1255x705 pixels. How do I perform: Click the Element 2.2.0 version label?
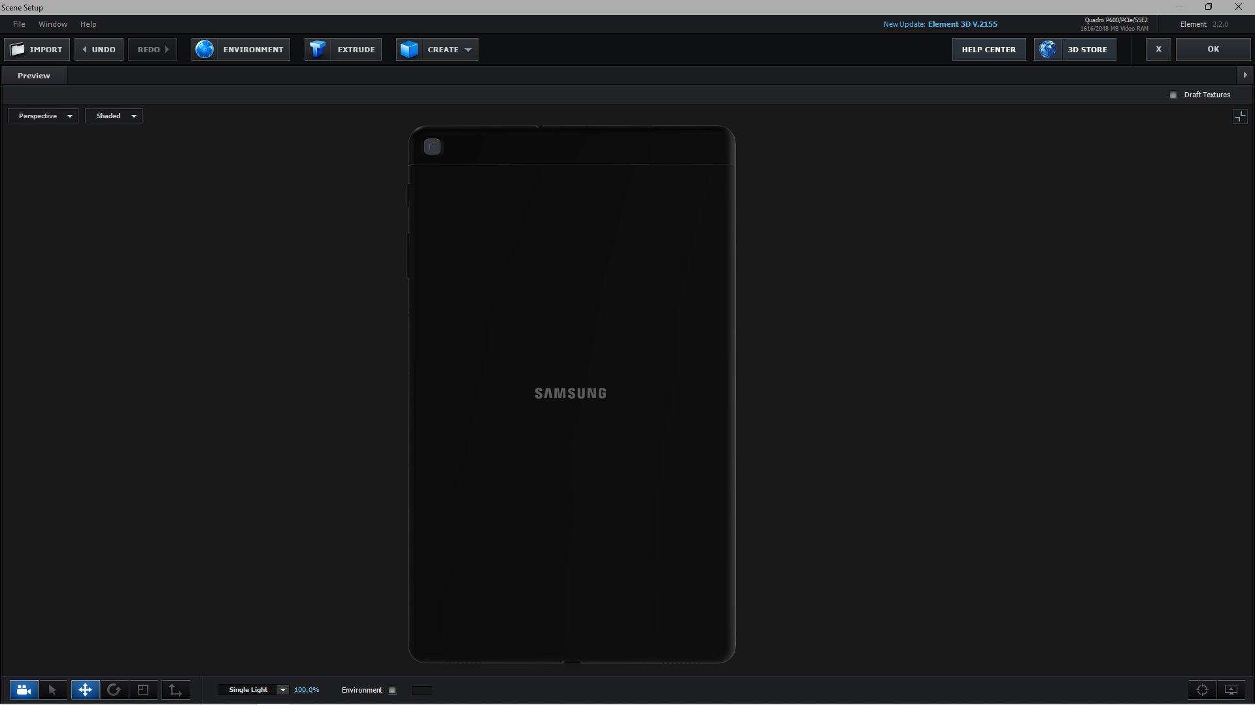(1204, 24)
